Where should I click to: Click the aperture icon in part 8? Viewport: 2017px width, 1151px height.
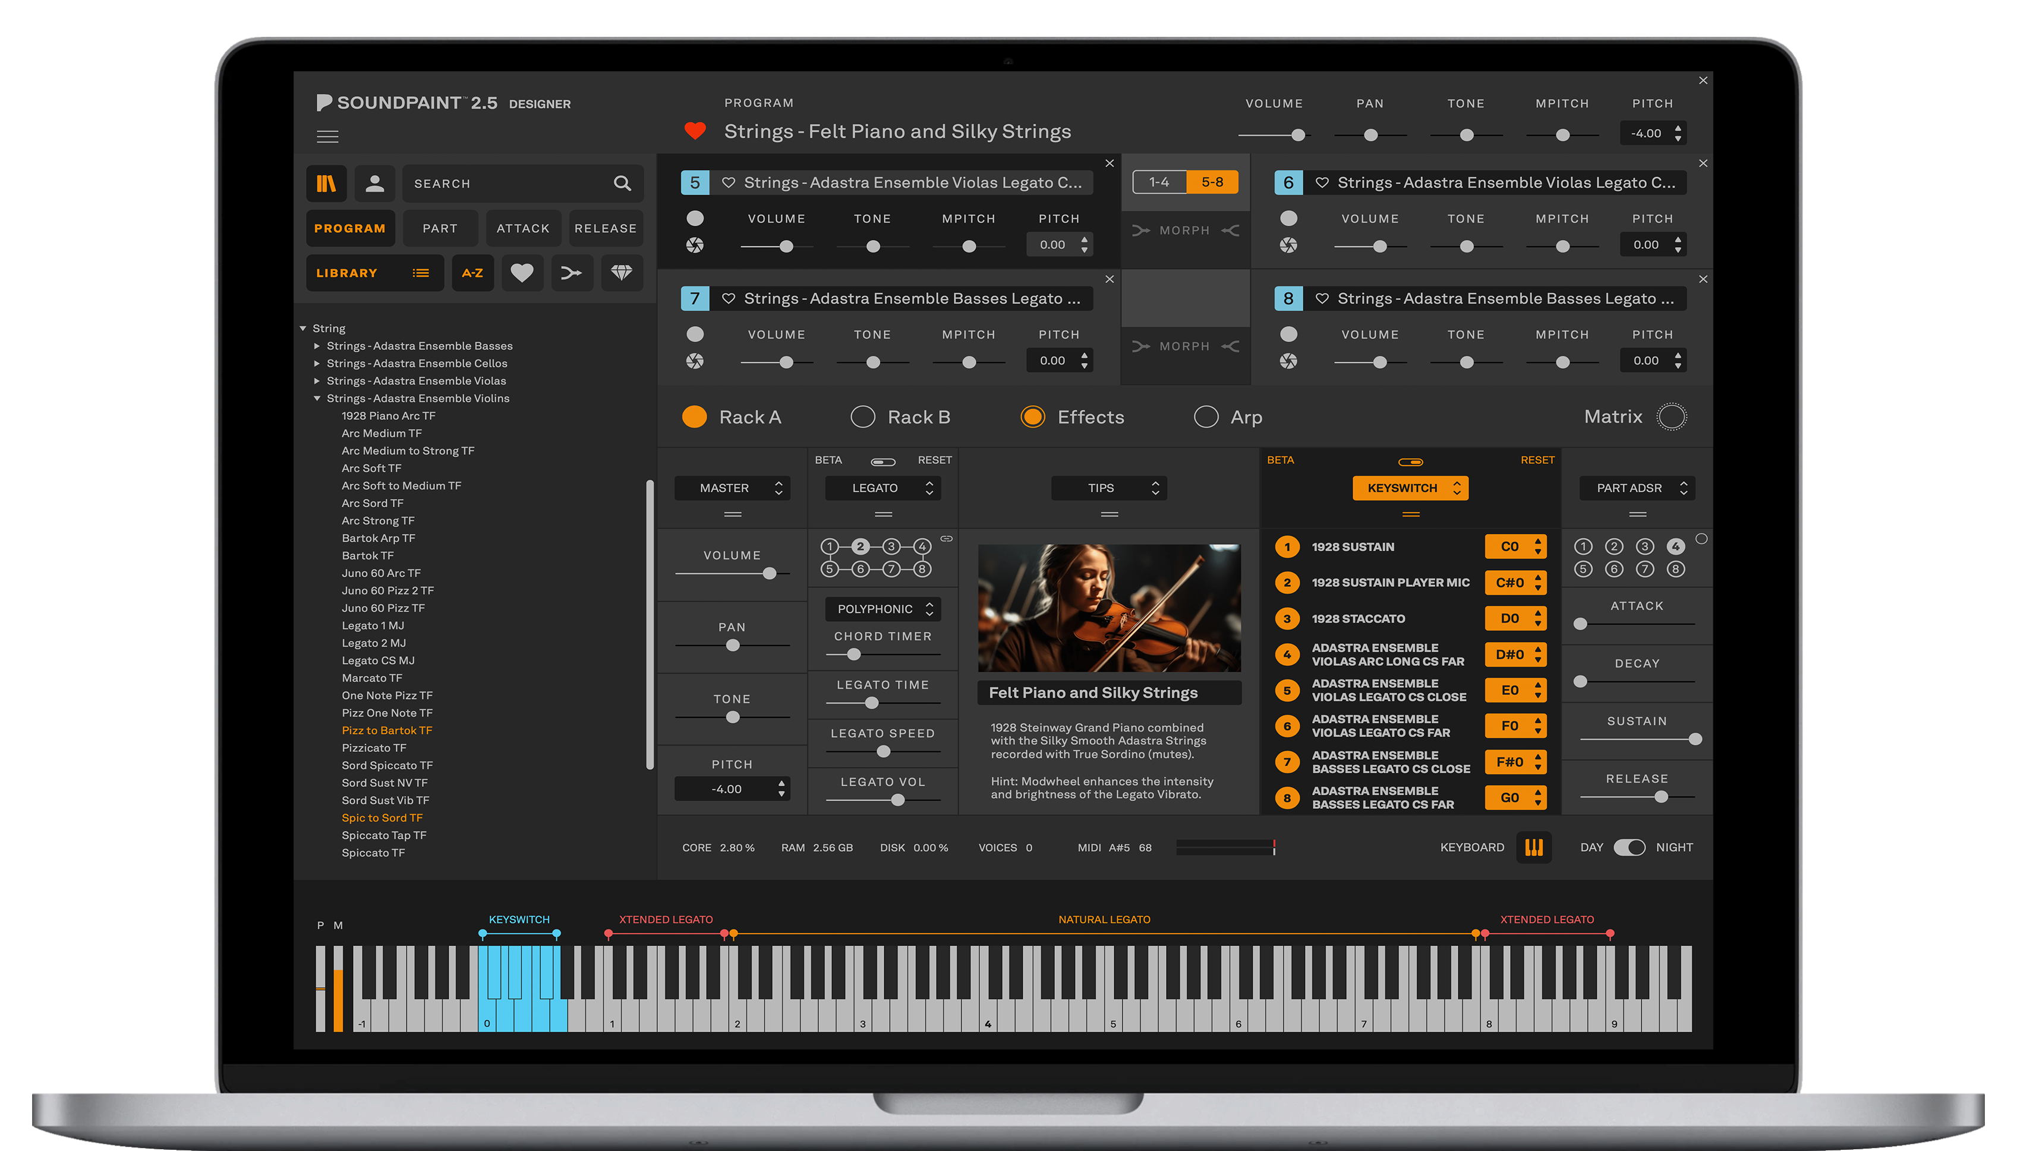tap(1288, 361)
